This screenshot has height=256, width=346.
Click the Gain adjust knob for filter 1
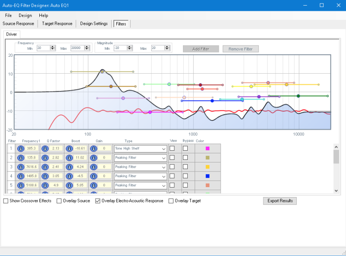tap(93, 149)
